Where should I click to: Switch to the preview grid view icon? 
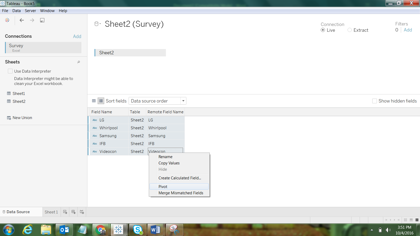[94, 101]
